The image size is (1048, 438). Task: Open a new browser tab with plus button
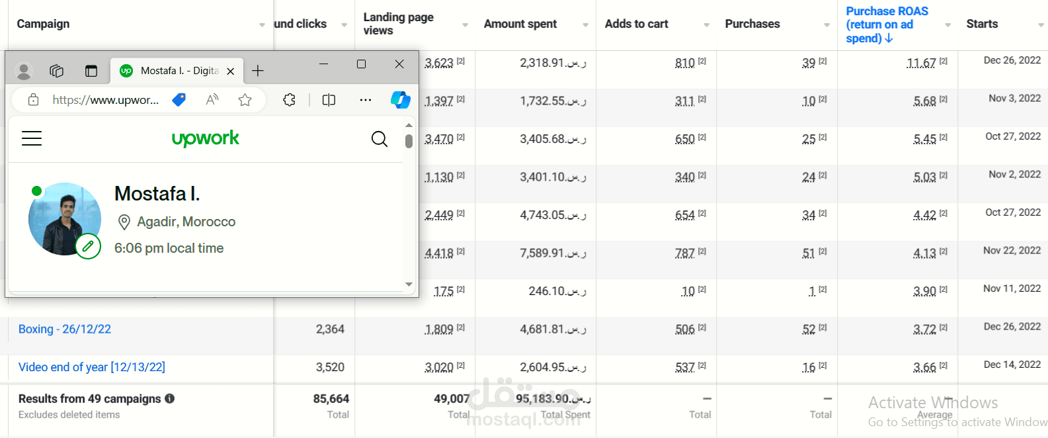258,71
